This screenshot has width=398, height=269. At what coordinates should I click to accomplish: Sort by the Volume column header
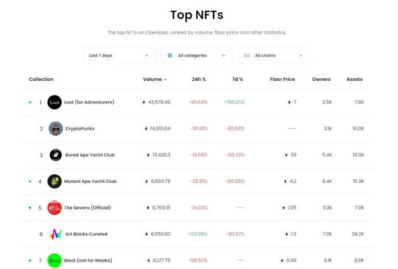(x=155, y=80)
